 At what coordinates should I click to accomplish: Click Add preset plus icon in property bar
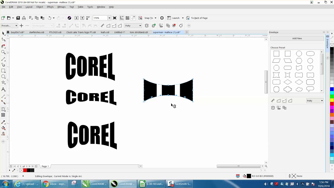pyautogui.click(x=21, y=26)
